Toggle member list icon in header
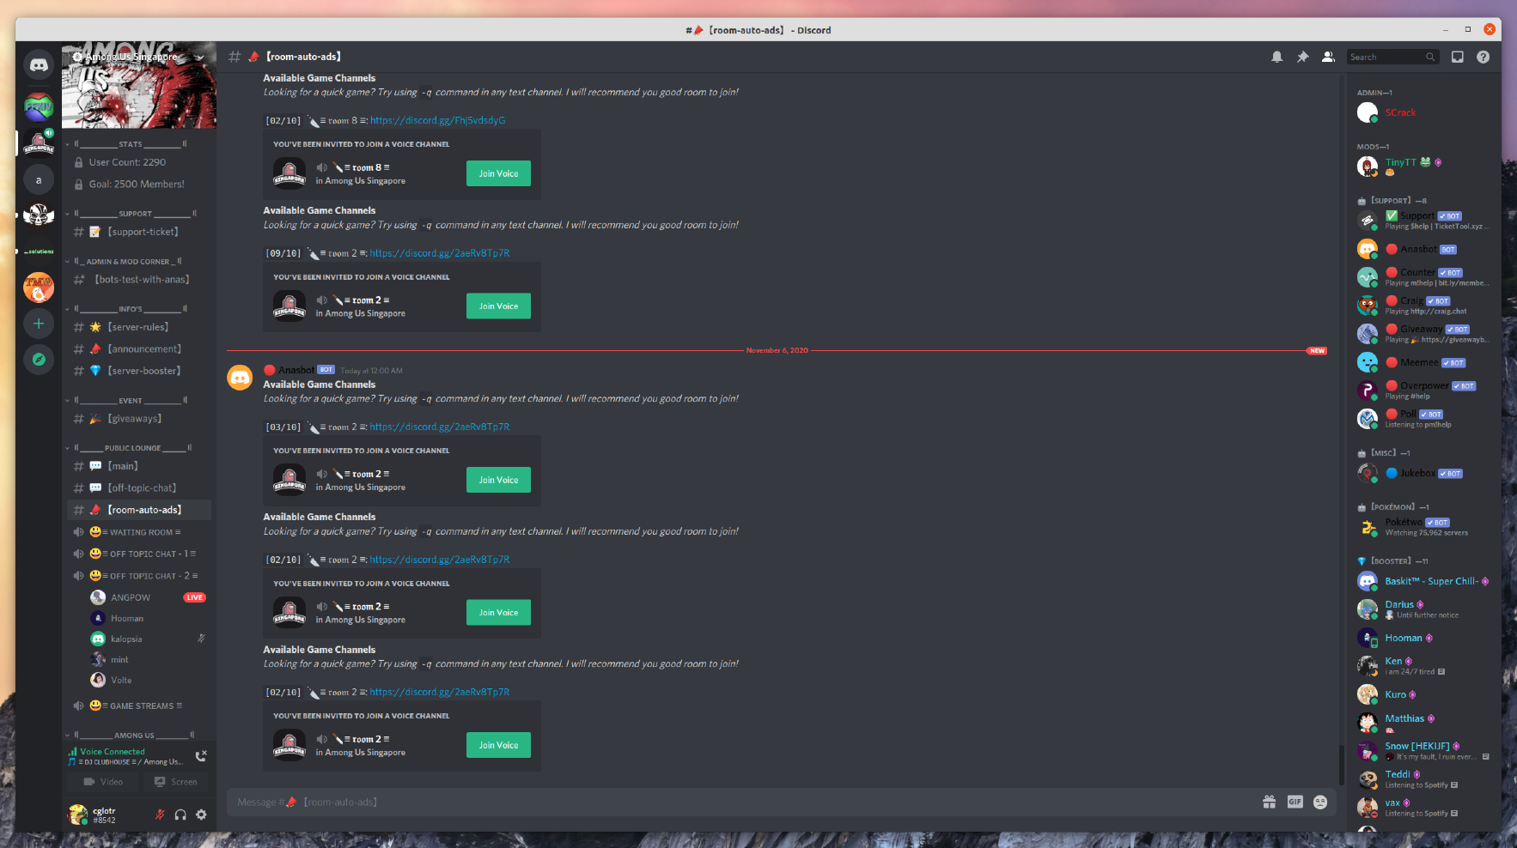Viewport: 1517px width, 848px height. 1328,57
